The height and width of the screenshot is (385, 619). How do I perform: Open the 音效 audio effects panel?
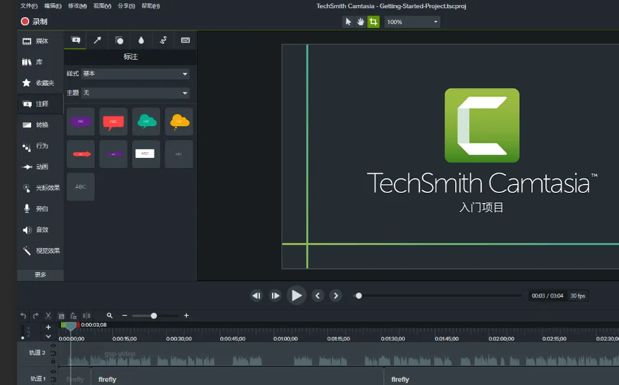click(x=40, y=230)
